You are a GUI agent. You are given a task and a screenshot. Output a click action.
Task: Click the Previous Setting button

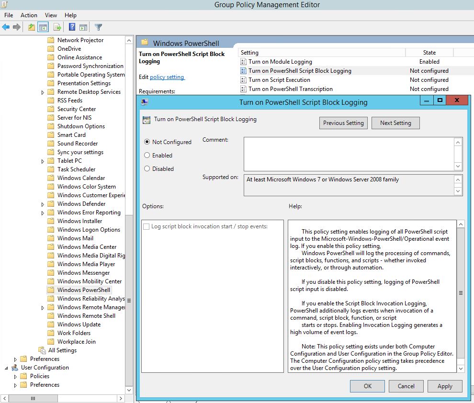pos(343,123)
